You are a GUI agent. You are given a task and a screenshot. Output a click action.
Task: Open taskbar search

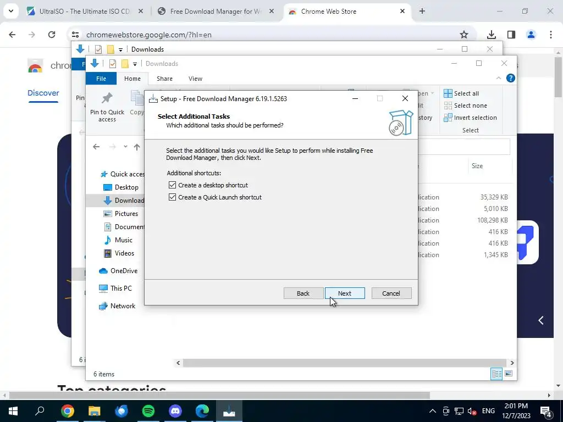click(x=40, y=411)
